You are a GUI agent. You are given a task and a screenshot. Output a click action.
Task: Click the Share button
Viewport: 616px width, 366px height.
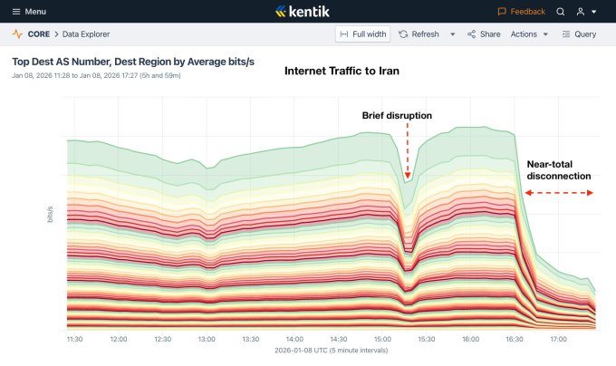pyautogui.click(x=484, y=34)
